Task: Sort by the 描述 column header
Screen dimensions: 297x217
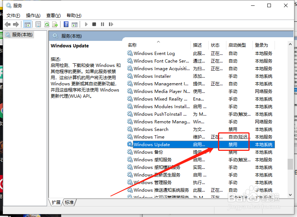Action: [200, 45]
